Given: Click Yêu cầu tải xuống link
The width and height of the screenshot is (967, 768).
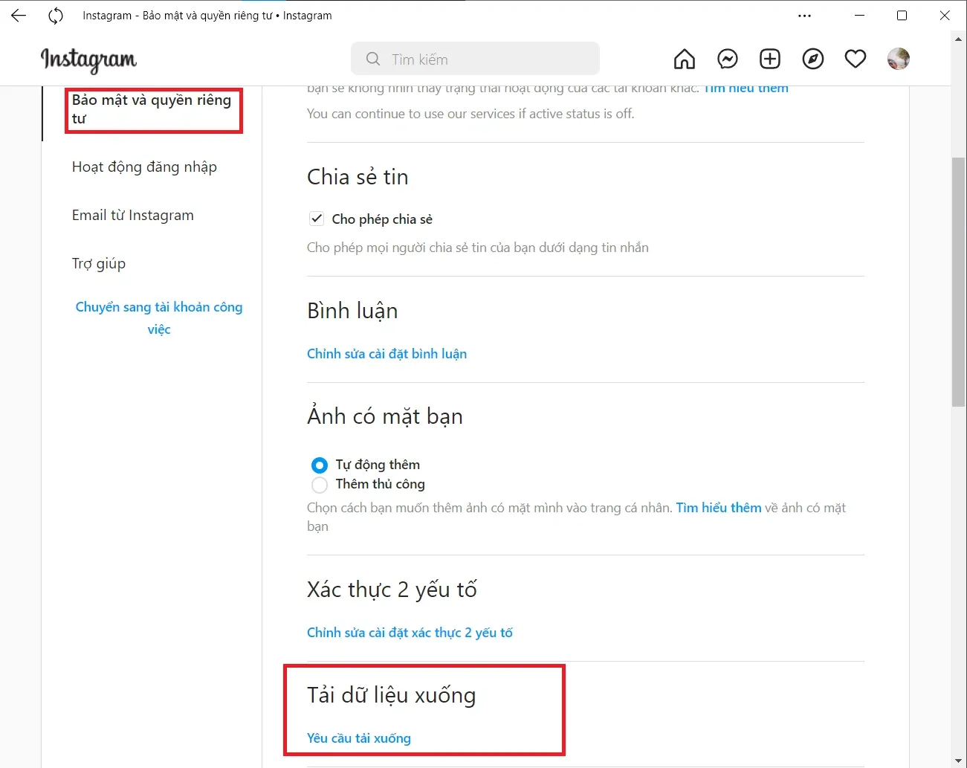Looking at the screenshot, I should (x=359, y=738).
